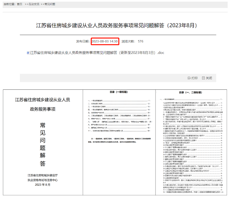Click 执业资格考试与注册中心 on the cover page

pos(43,180)
